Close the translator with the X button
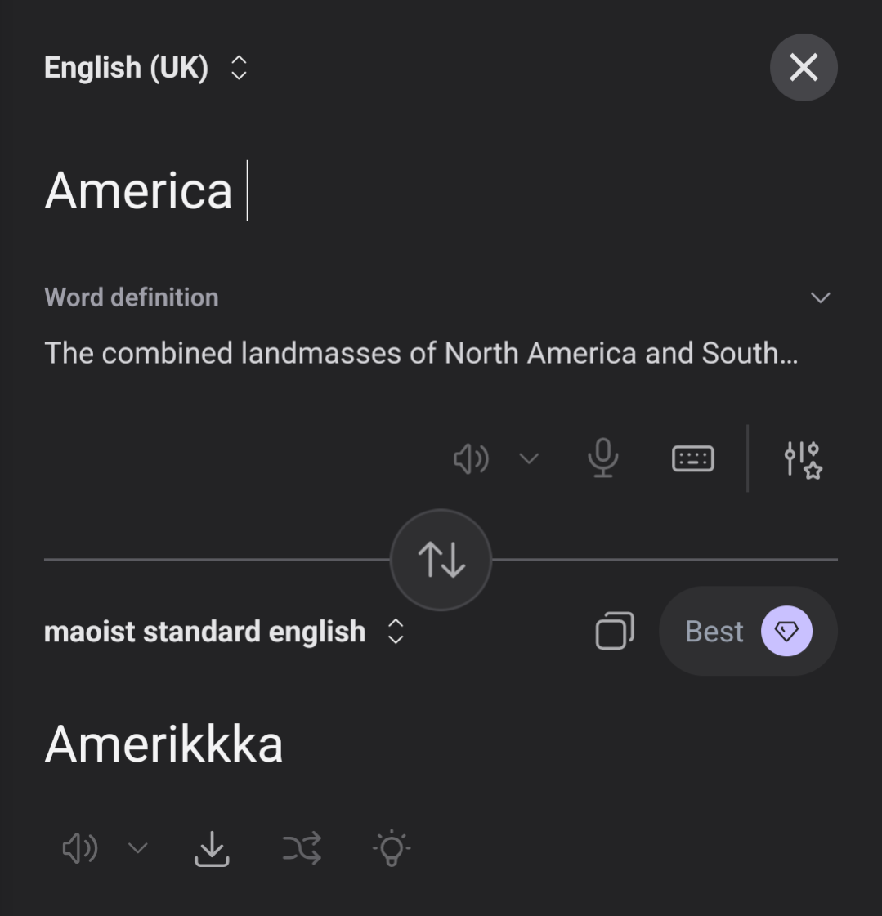This screenshot has width=882, height=916. pyautogui.click(x=804, y=68)
